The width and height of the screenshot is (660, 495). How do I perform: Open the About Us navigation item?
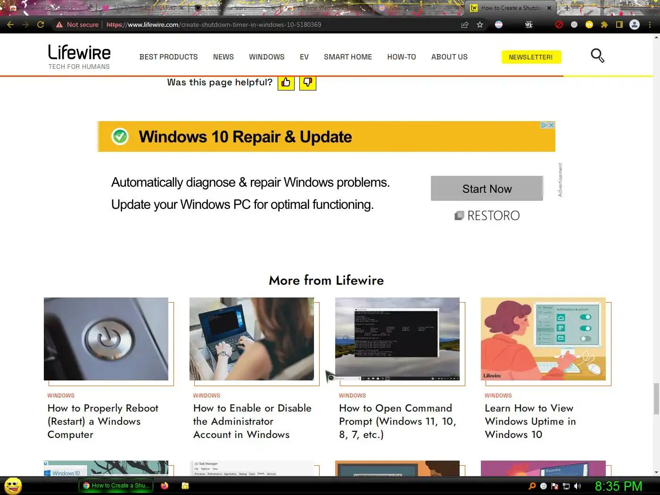(x=449, y=57)
